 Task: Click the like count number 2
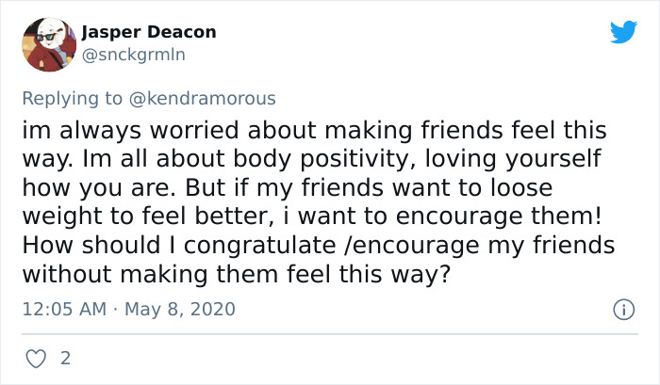pyautogui.click(x=65, y=359)
